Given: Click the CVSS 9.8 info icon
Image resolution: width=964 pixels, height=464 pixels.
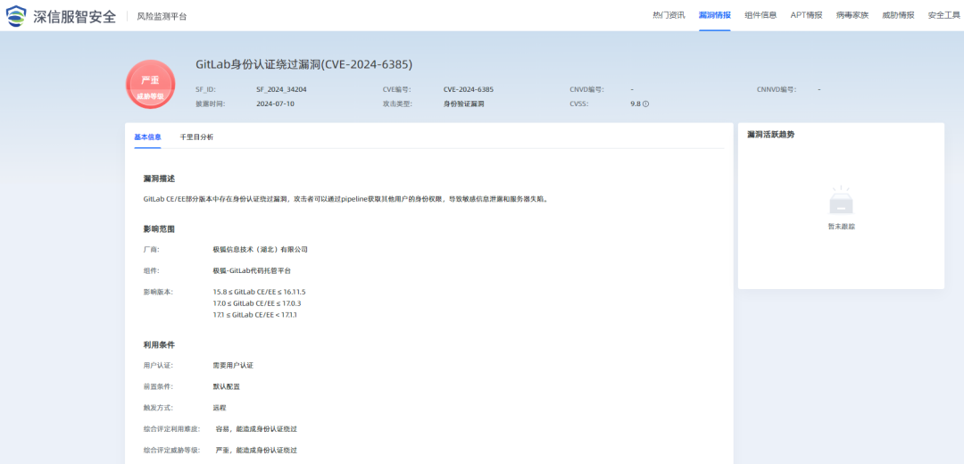Looking at the screenshot, I should [646, 104].
